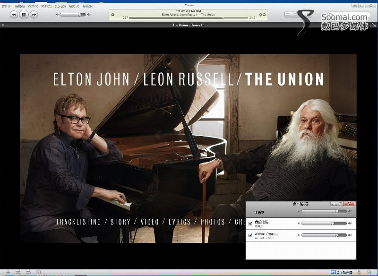Switch to list view in the view selector

click(288, 15)
